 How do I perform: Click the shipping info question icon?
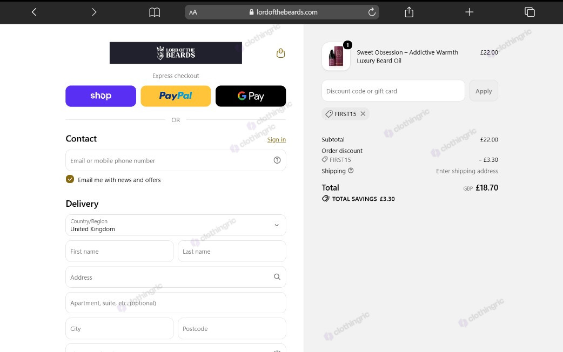point(351,171)
